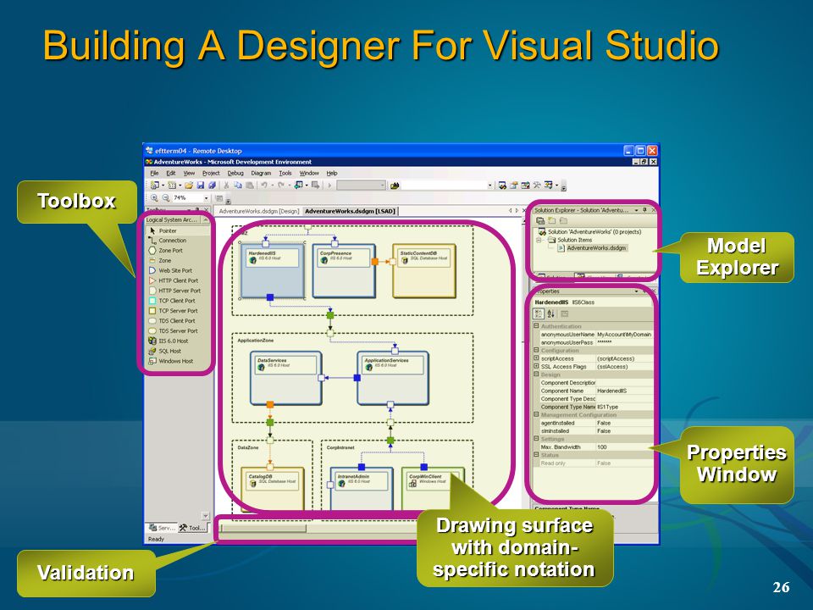Collapse the Design property category
This screenshot has height=610, width=813.
point(537,374)
